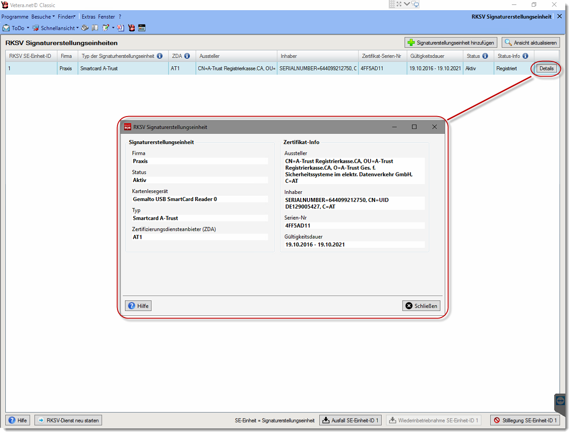Click the ToDo envelope icon
Viewport: 572px width, 435px height.
(6, 28)
